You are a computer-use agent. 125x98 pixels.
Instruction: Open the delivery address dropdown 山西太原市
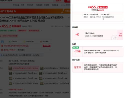pos(19,64)
